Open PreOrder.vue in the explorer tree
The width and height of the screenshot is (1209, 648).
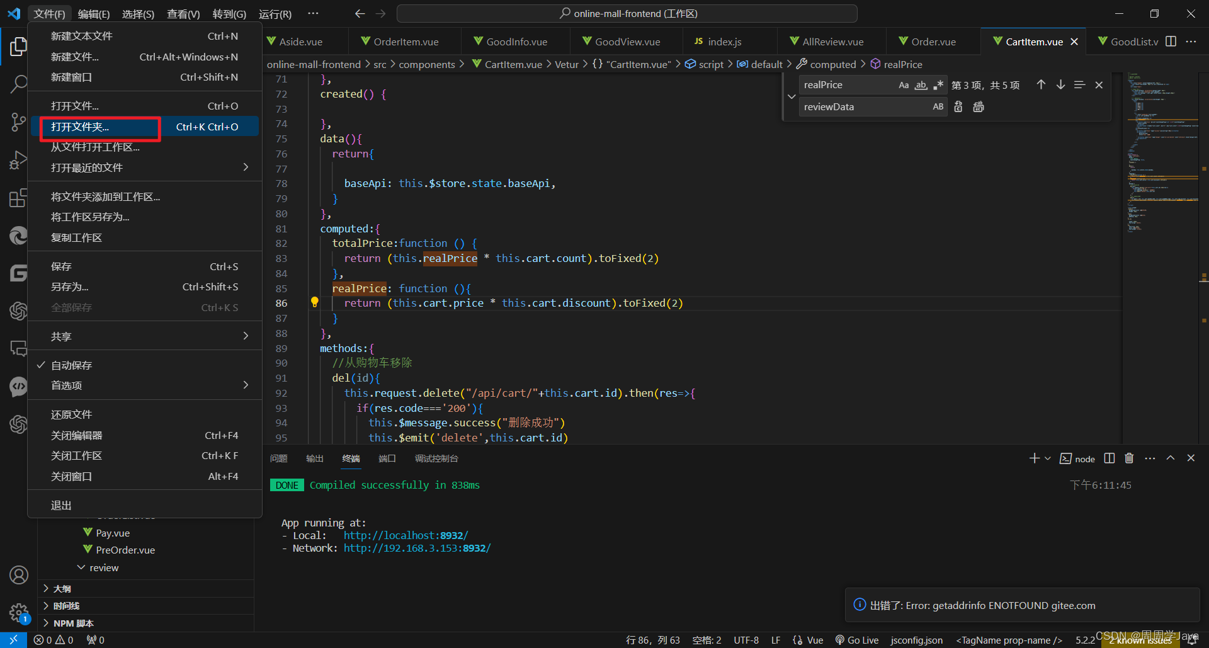[x=125, y=550]
